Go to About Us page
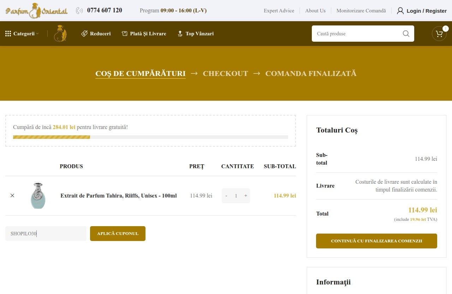The image size is (452, 294). point(315,11)
